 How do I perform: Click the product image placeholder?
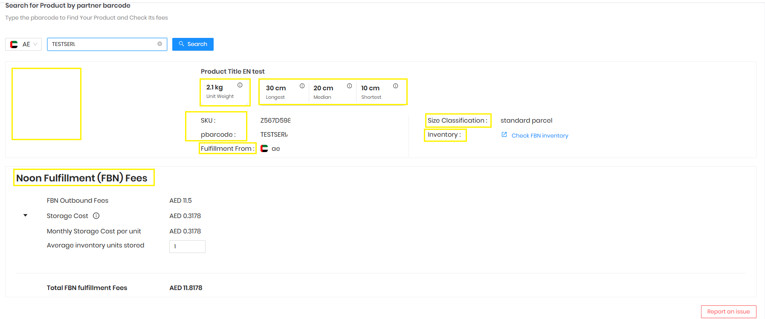pos(46,104)
